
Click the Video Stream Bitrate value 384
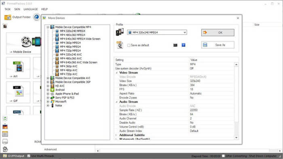192,85
